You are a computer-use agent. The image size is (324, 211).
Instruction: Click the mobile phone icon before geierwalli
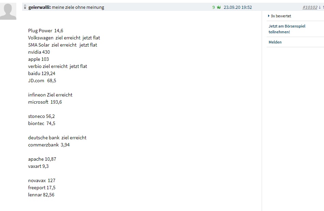coord(25,7)
